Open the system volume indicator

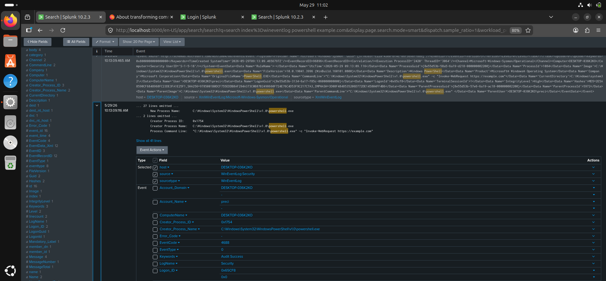pyautogui.click(x=589, y=5)
